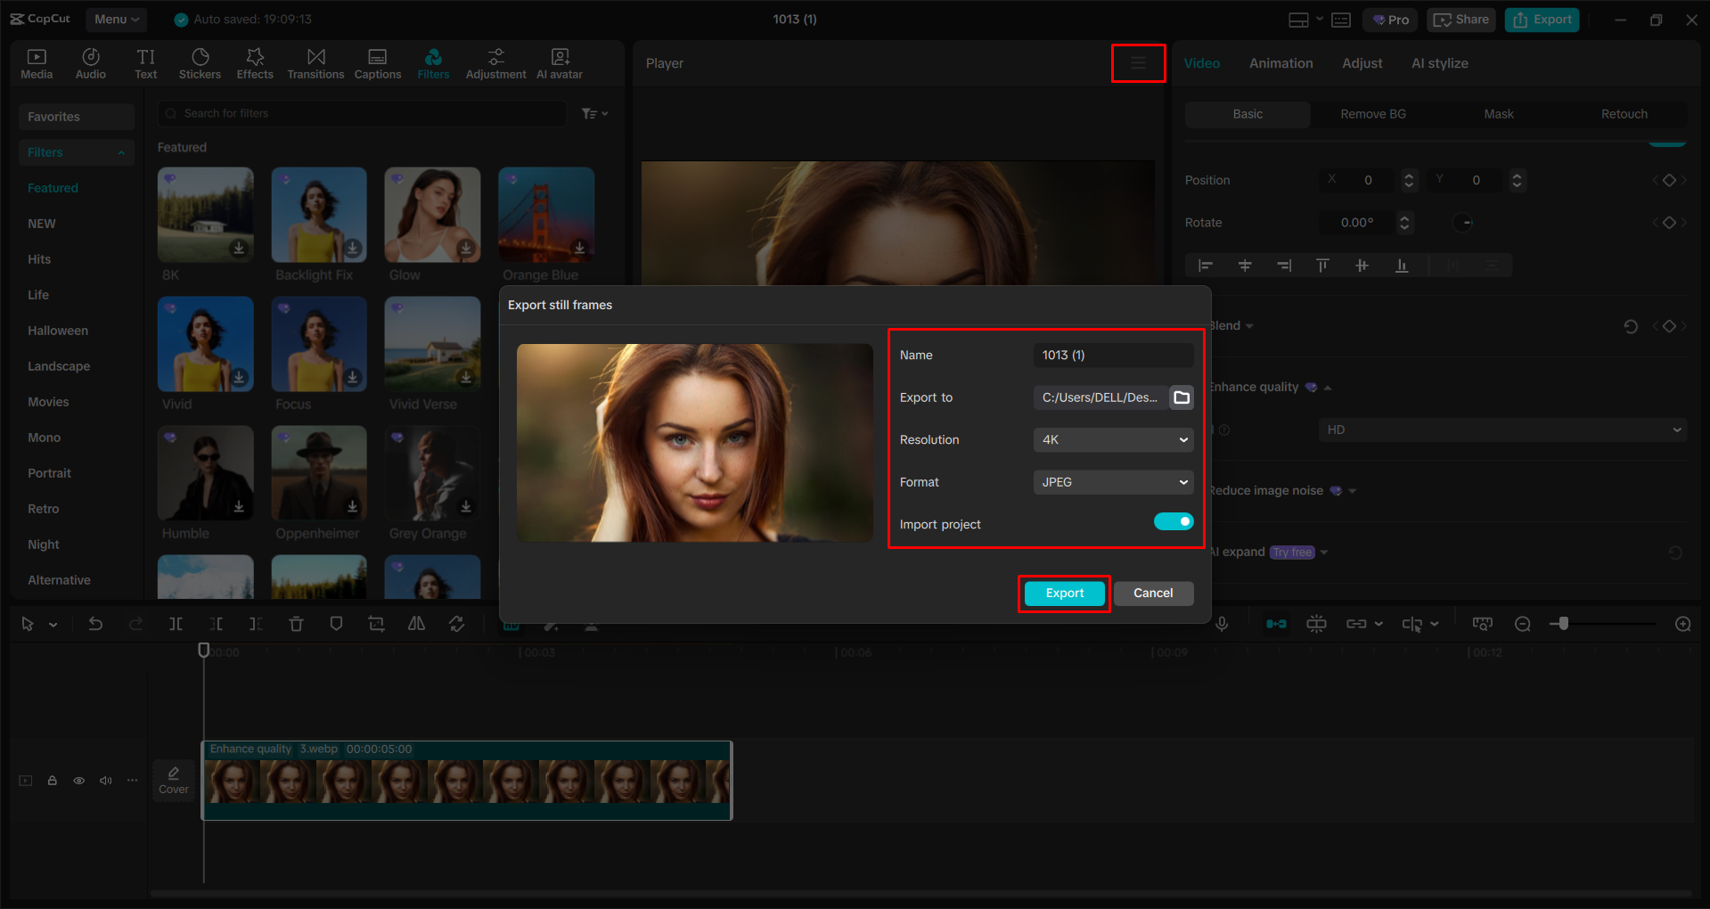Cancel the Export still frames dialog
Viewport: 1710px width, 909px height.
tap(1153, 593)
